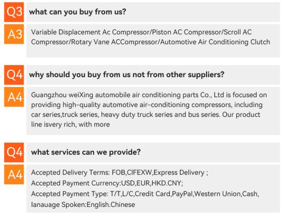Click the language Spoken line
Viewport: 283px width, 216px height.
(x=83, y=204)
